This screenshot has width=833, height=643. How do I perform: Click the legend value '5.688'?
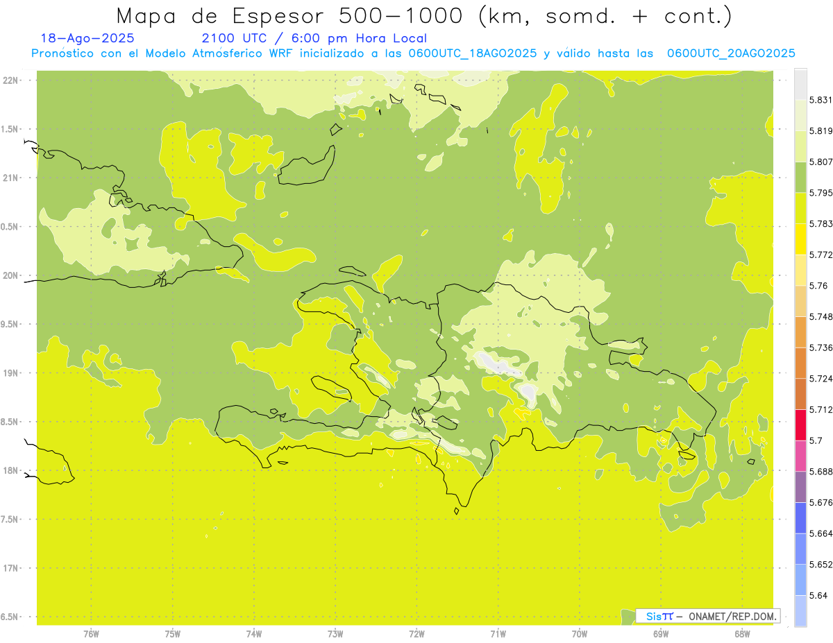[821, 472]
